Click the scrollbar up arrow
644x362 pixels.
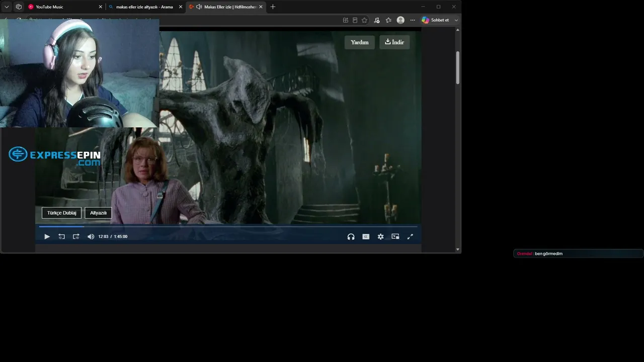click(458, 30)
